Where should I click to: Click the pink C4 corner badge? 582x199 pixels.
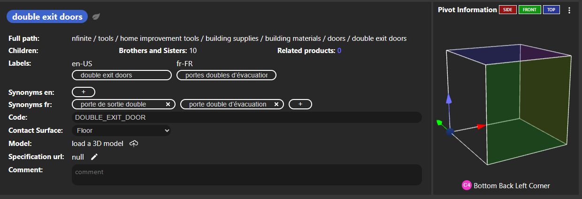(x=467, y=185)
